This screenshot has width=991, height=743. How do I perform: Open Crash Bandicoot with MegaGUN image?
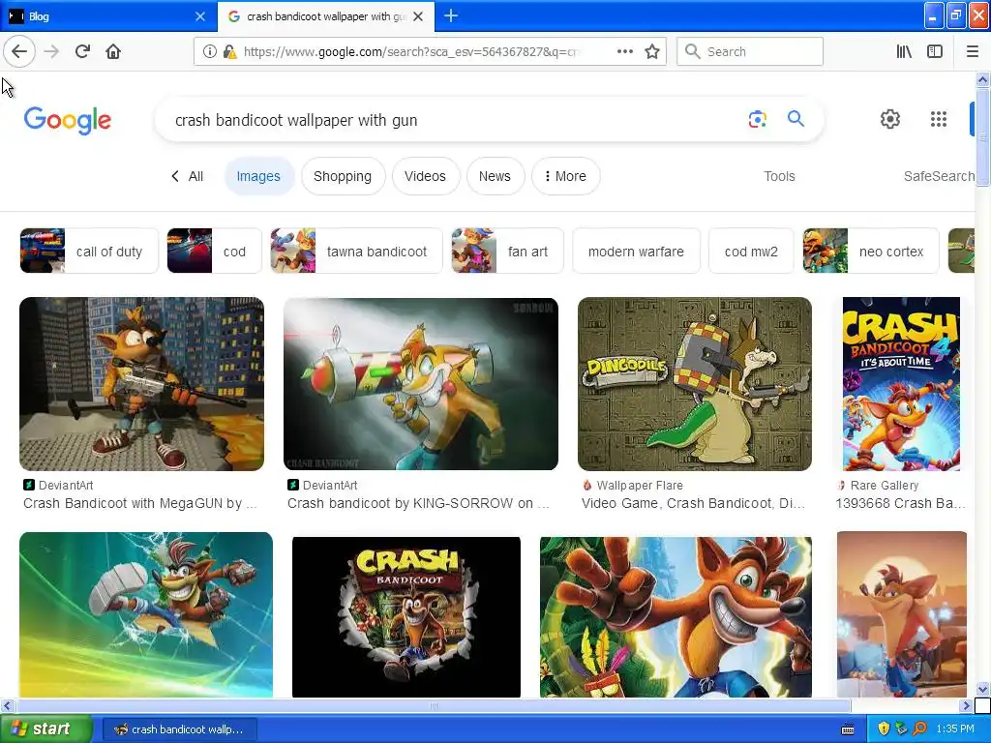click(141, 384)
